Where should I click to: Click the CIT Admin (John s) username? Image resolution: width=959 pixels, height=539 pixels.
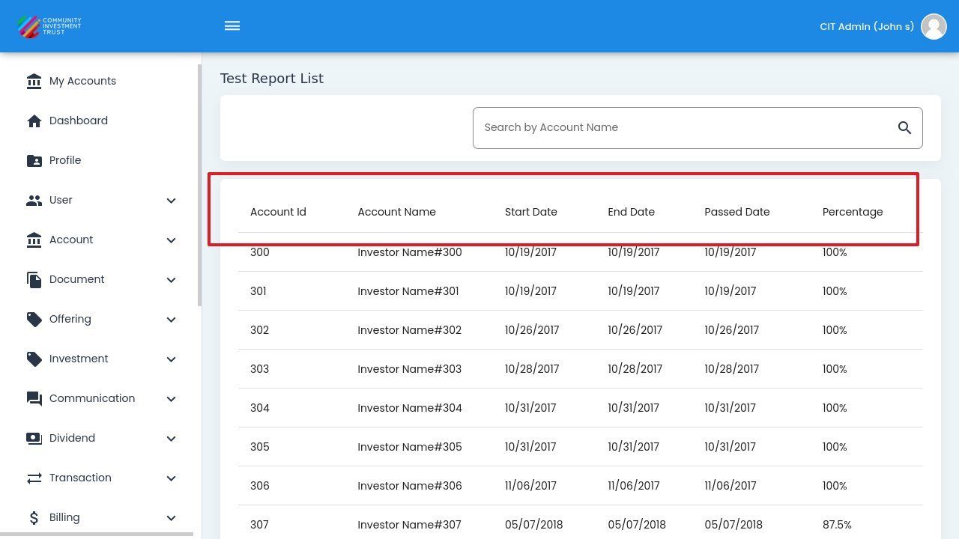(x=866, y=27)
